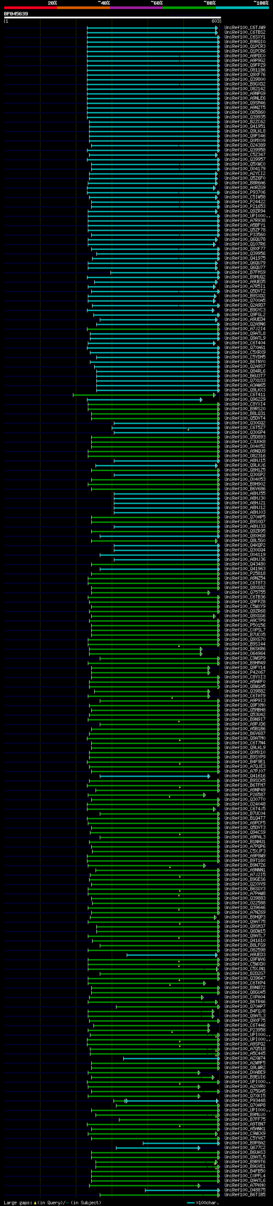Image resolution: width=273 pixels, height=1206 pixels.
Task: Select hit label UniRef100_B7FMS9
Action: 245,273
